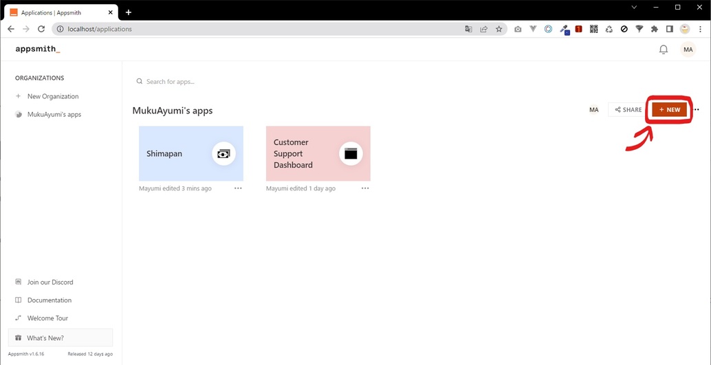Open a new browser tab
This screenshot has width=711, height=365.
point(129,12)
